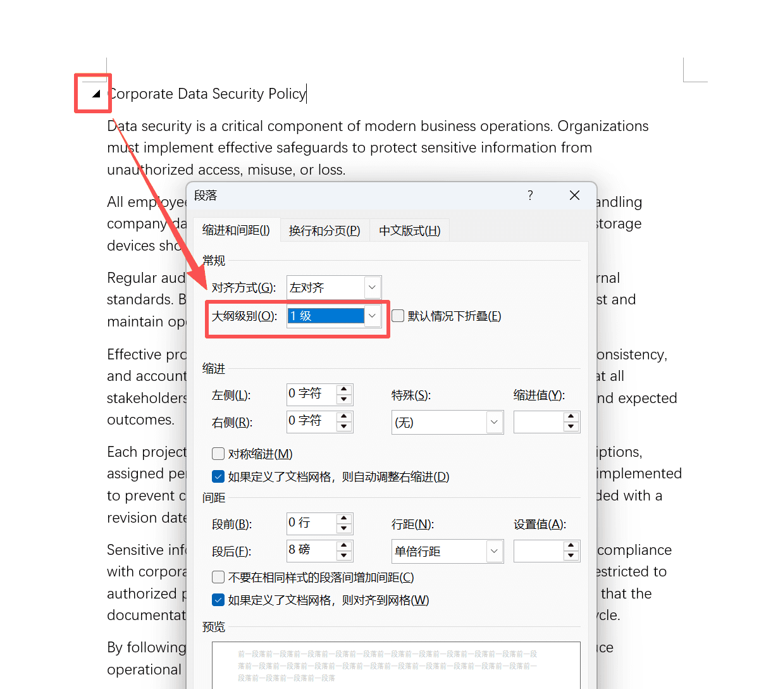
Task: Enable 不要在相同样式的段落间增加间距
Action: tap(218, 577)
